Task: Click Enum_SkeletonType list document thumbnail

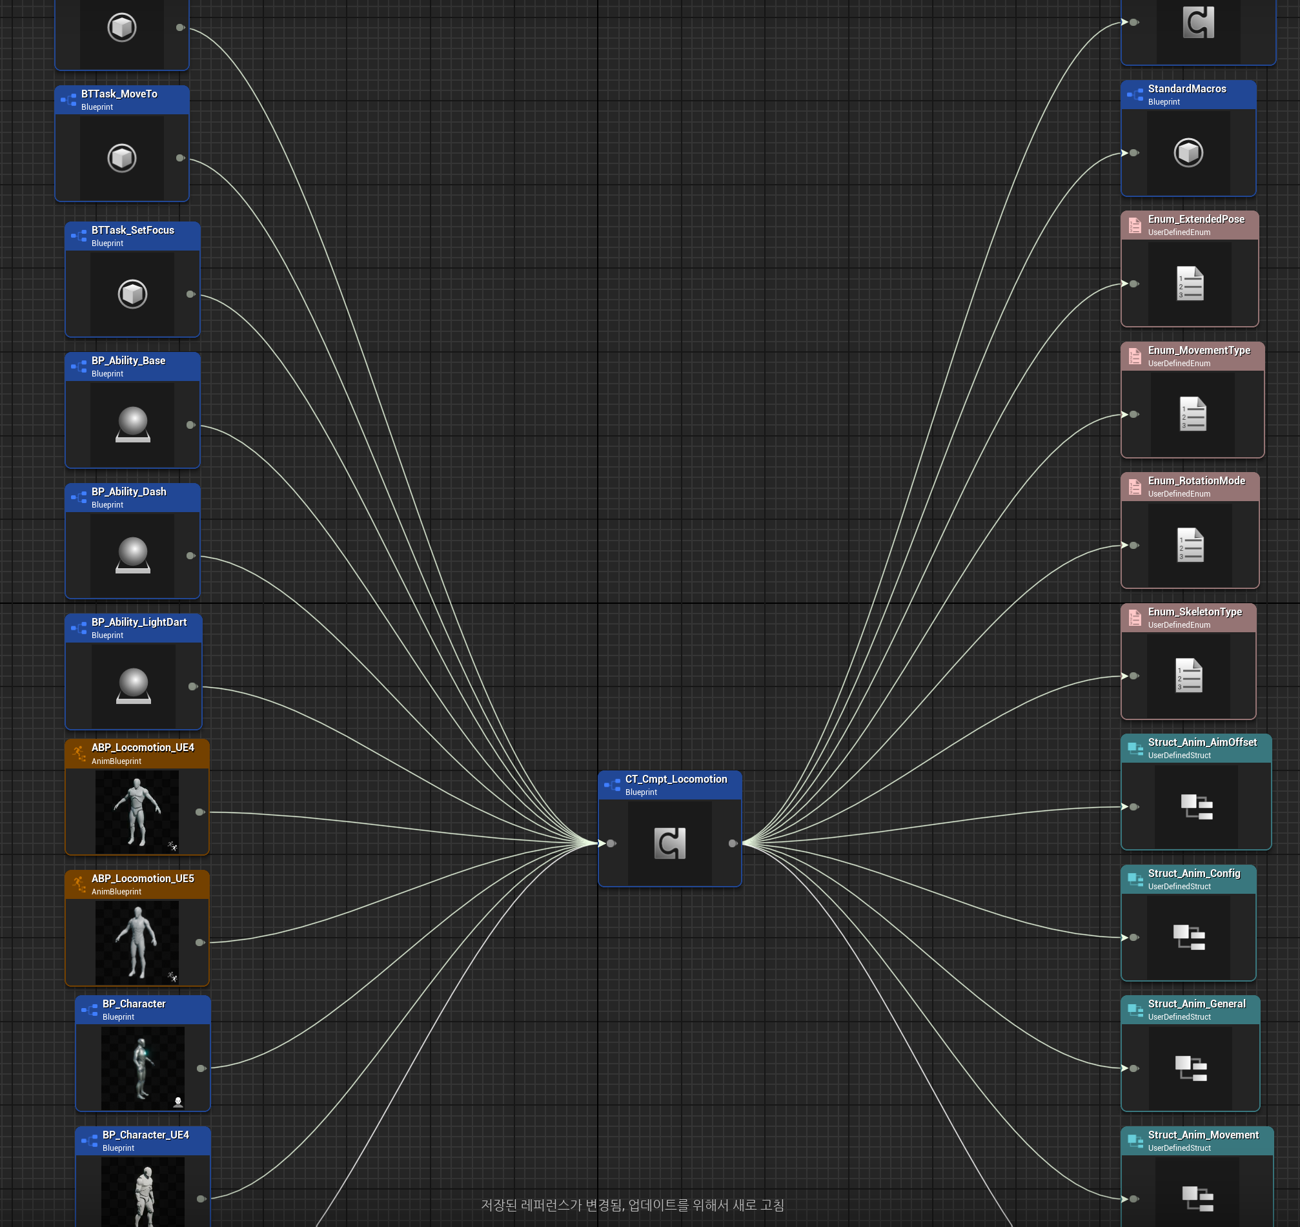Action: pos(1189,675)
